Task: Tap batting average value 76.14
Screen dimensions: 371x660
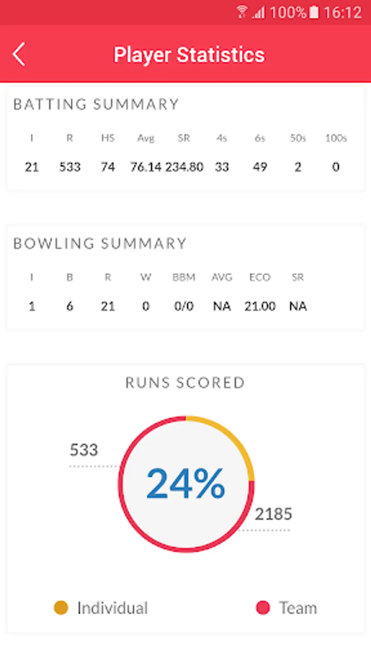Action: 146,167
